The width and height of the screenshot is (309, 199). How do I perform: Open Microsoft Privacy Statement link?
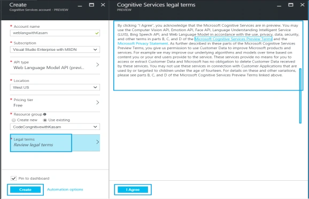[143, 43]
